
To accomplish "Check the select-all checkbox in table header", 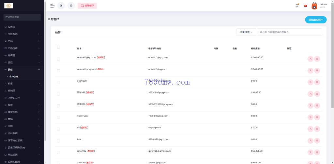I will (x=58, y=48).
